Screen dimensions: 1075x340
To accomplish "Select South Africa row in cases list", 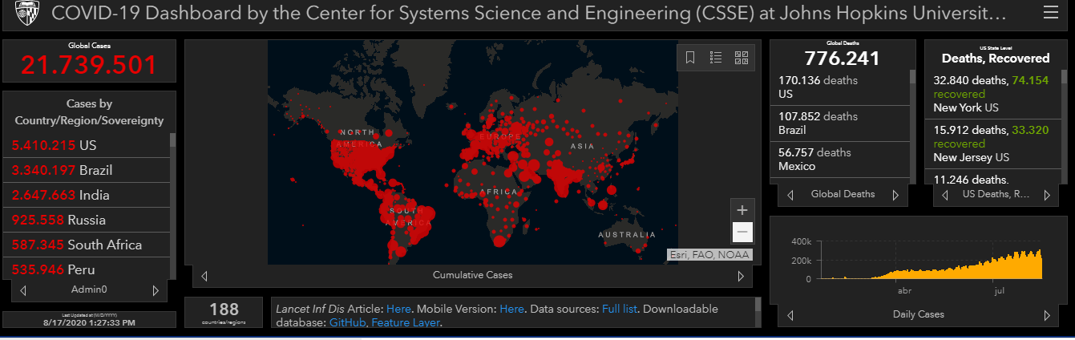I will (87, 245).
